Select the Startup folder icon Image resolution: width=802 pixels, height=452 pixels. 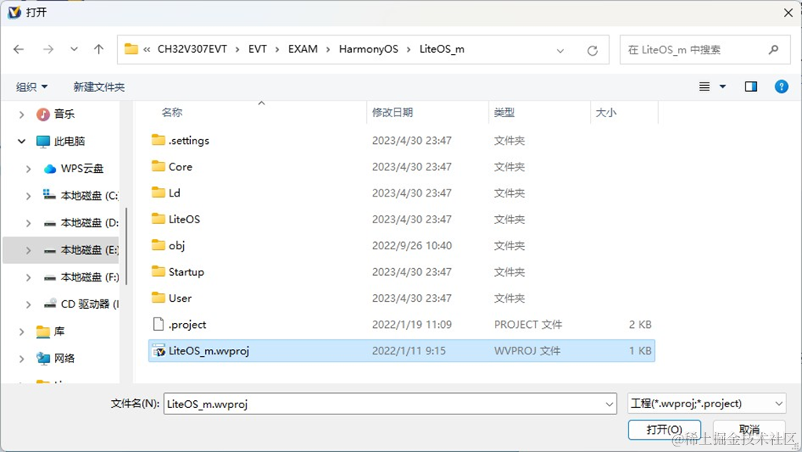[x=159, y=271]
